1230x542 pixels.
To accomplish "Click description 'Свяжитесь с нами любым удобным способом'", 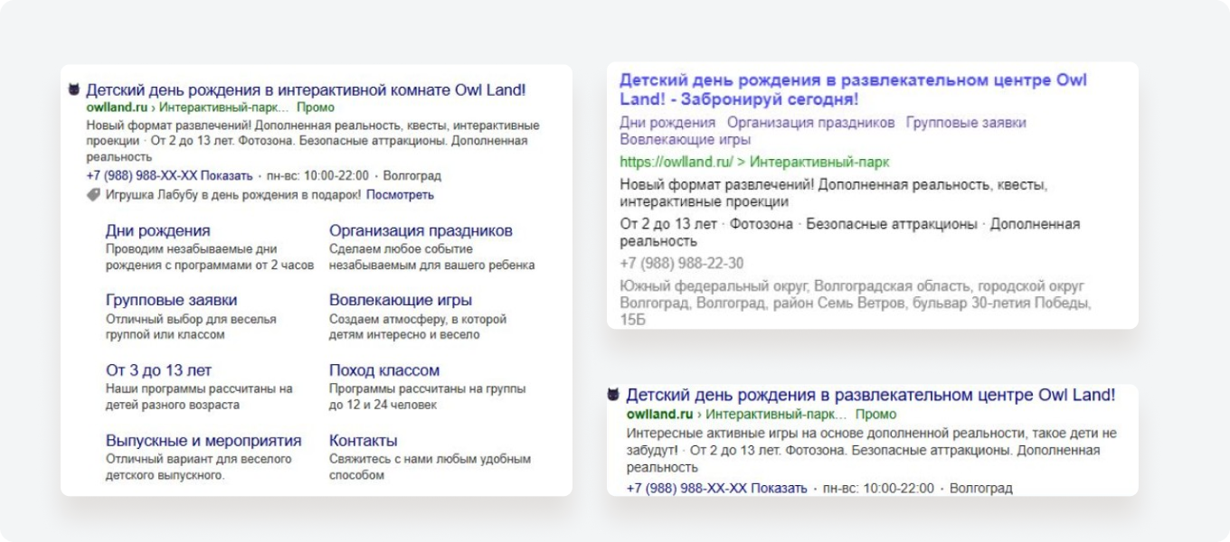I will pos(430,467).
